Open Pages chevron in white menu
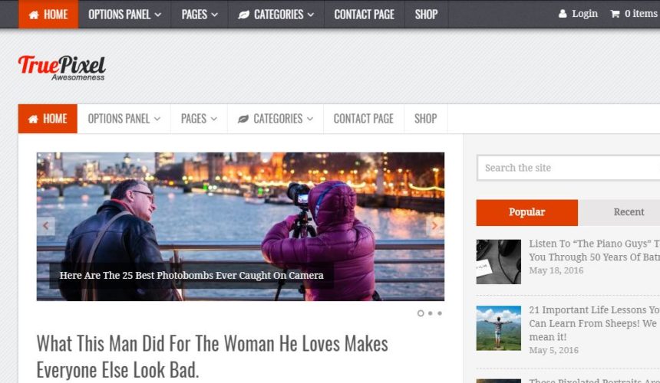Image resolution: width=660 pixels, height=383 pixels. (214, 119)
